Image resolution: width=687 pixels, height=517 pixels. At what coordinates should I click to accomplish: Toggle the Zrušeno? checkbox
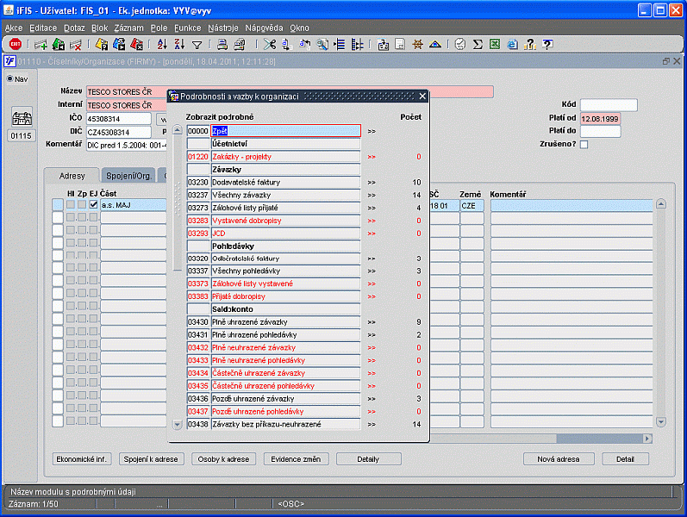[x=584, y=144]
